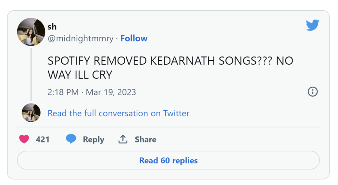
Task: Click the "2:18 PM" time in the timestamp
Action: coord(63,92)
